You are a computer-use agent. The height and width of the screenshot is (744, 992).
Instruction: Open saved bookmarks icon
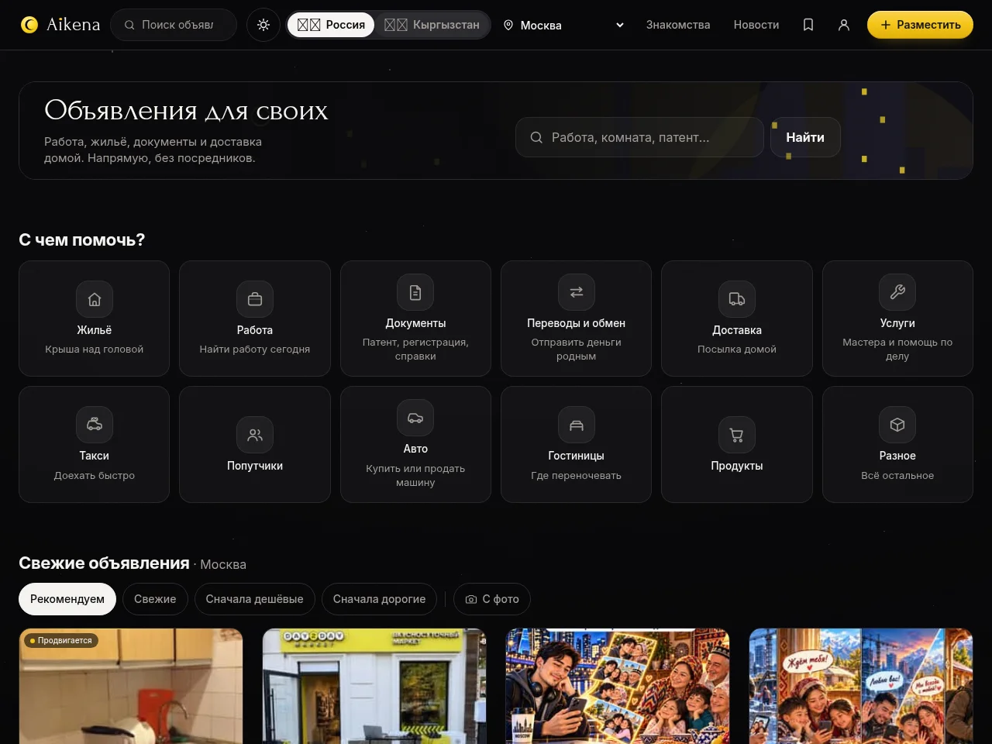808,25
